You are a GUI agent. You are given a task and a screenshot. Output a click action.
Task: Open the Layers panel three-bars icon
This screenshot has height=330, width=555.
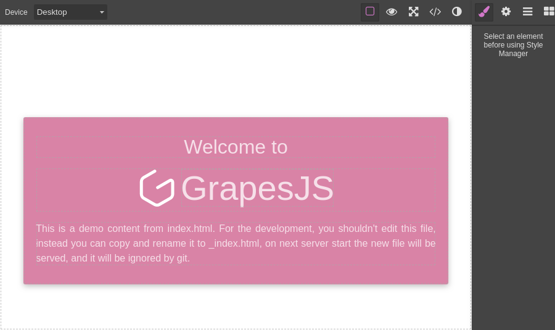[x=527, y=12]
